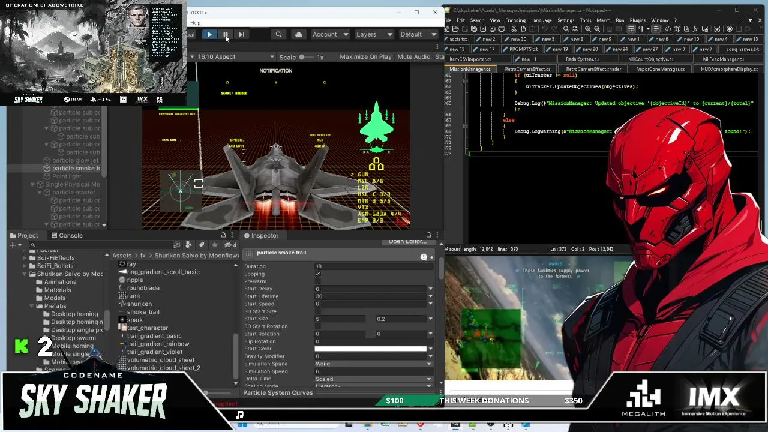Image resolution: width=768 pixels, height=432 pixels.
Task: Click the Notepad++ Cut icon
Action: point(514,29)
